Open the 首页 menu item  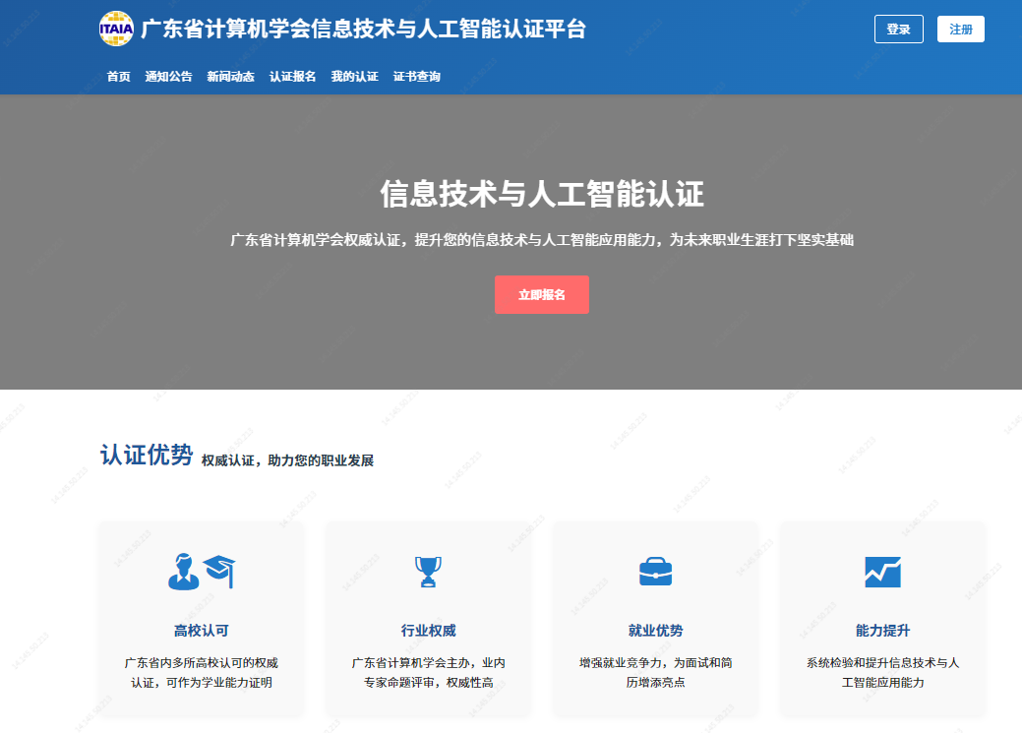pyautogui.click(x=119, y=77)
